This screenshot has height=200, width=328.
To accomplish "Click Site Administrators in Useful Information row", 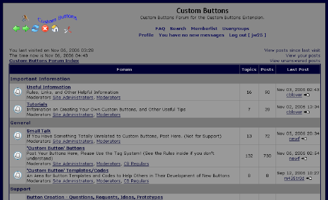I will point(73,98).
